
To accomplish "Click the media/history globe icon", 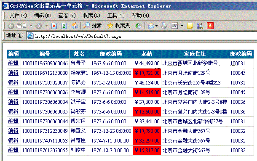I will pyautogui.click(x=138, y=26).
